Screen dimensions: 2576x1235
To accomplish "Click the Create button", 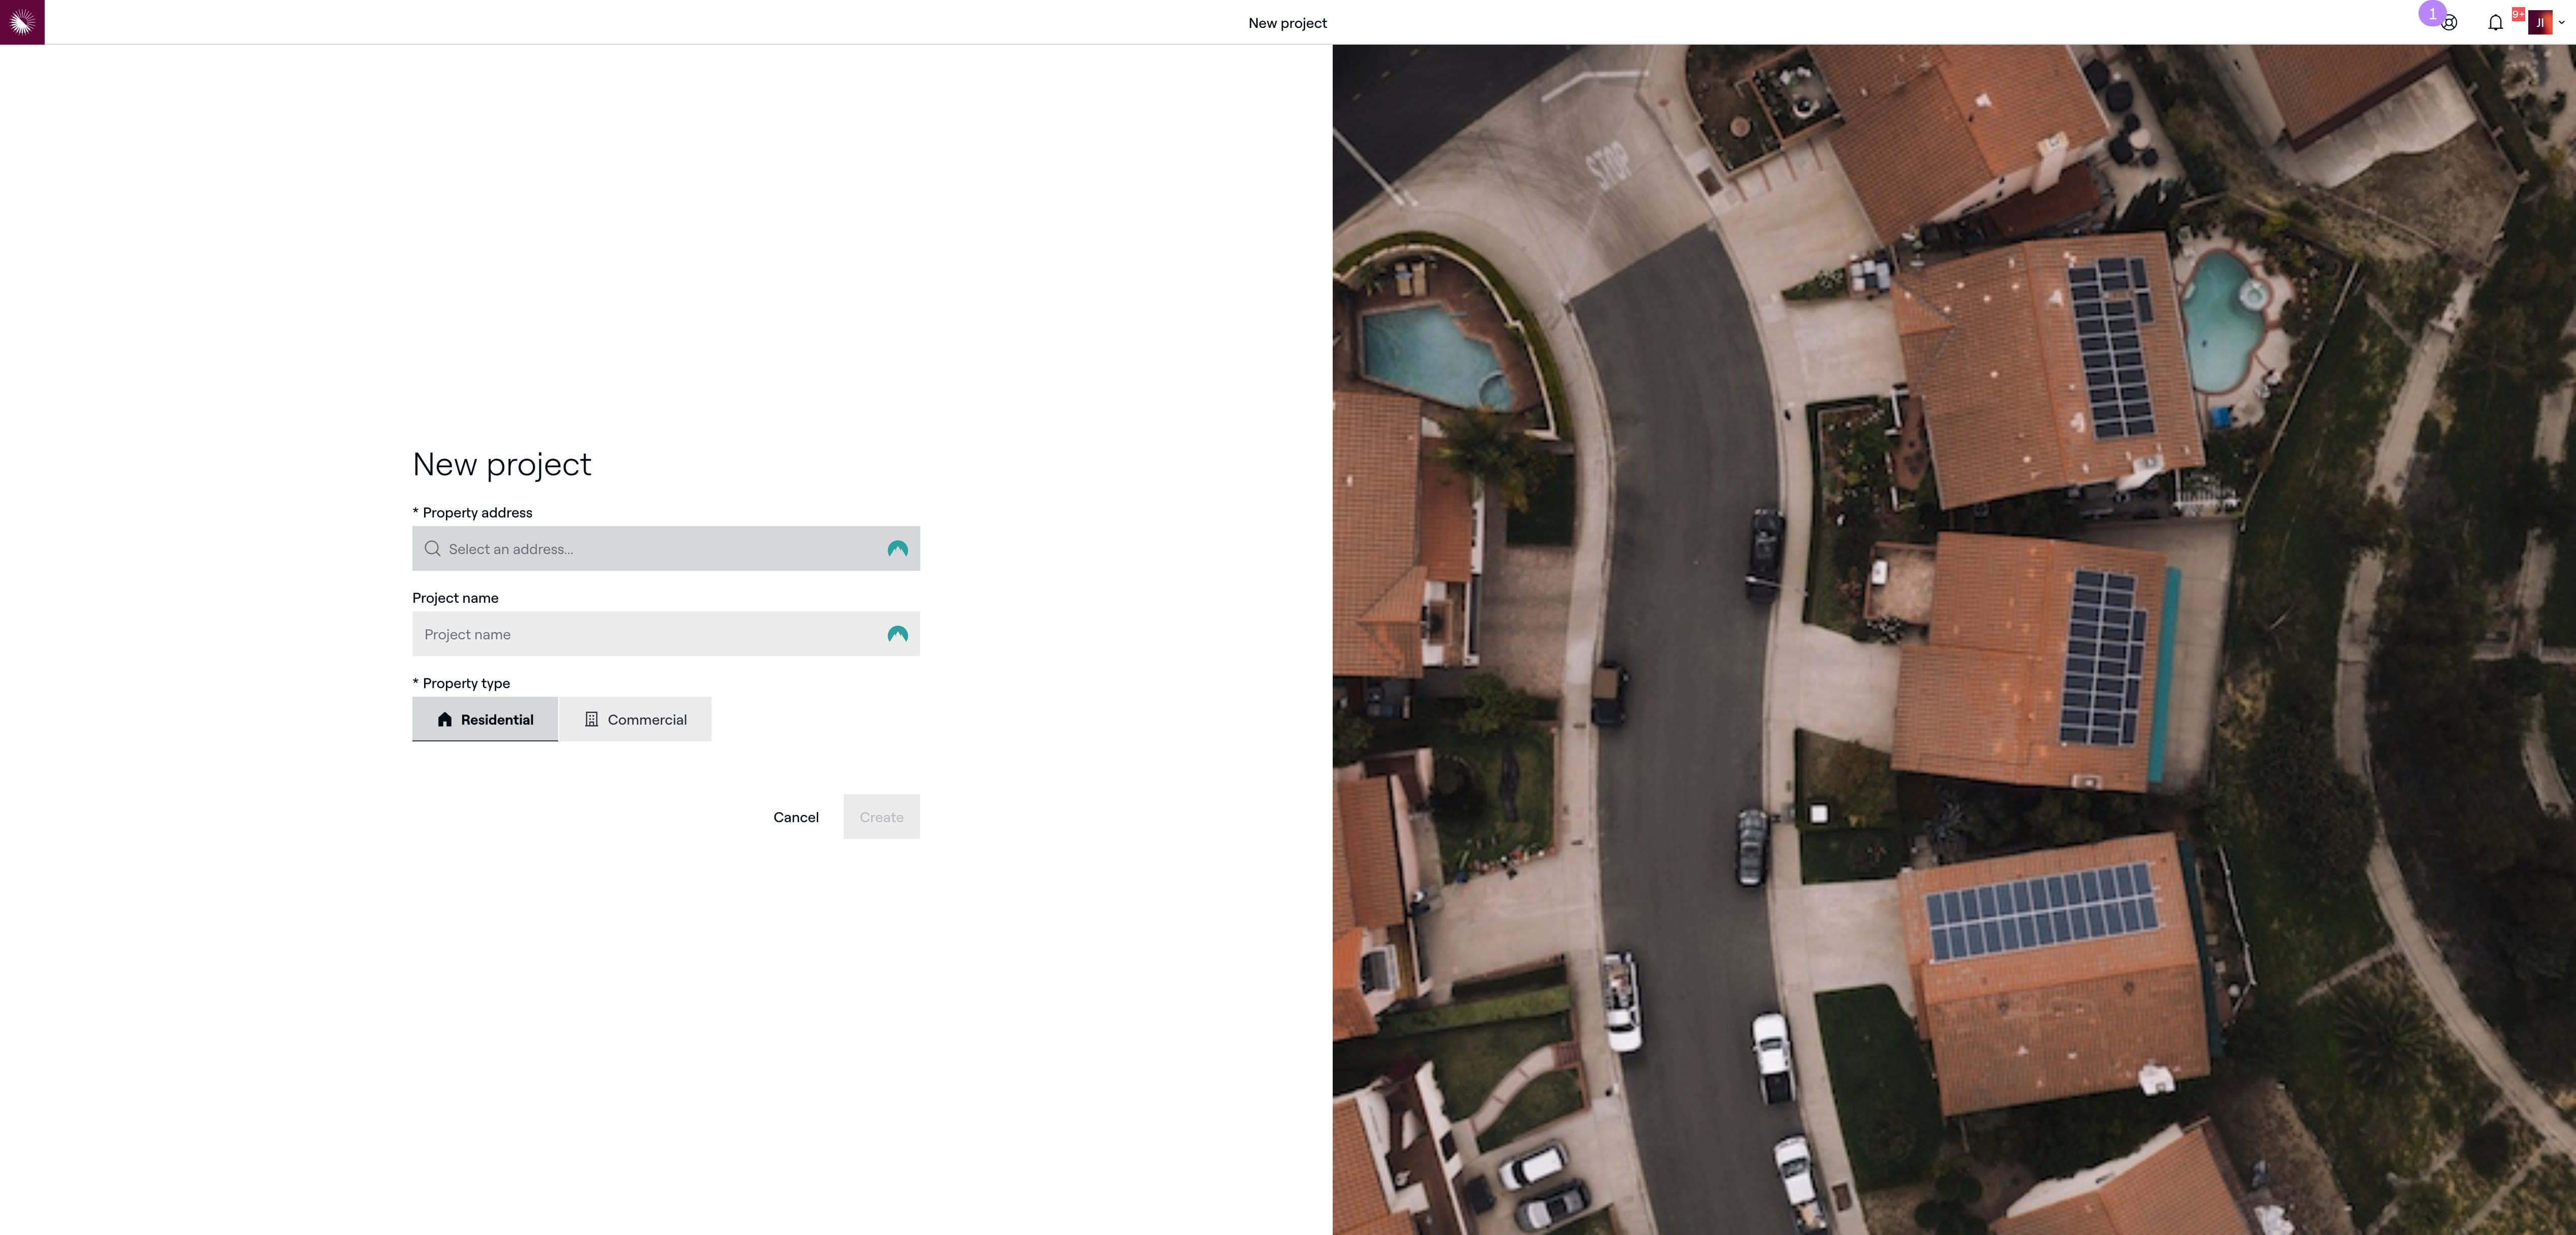I will [881, 817].
